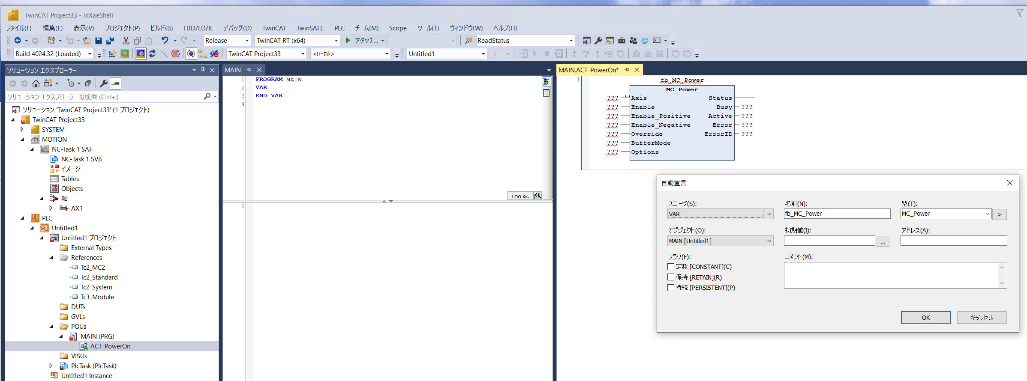The image size is (1027, 381).
Task: Click the Restart TwinCAT Config Mode blue icon
Action: (x=141, y=54)
